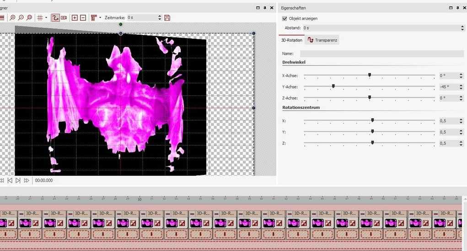Collapse the 3D-R object at timeline mark 30

pos(144,214)
